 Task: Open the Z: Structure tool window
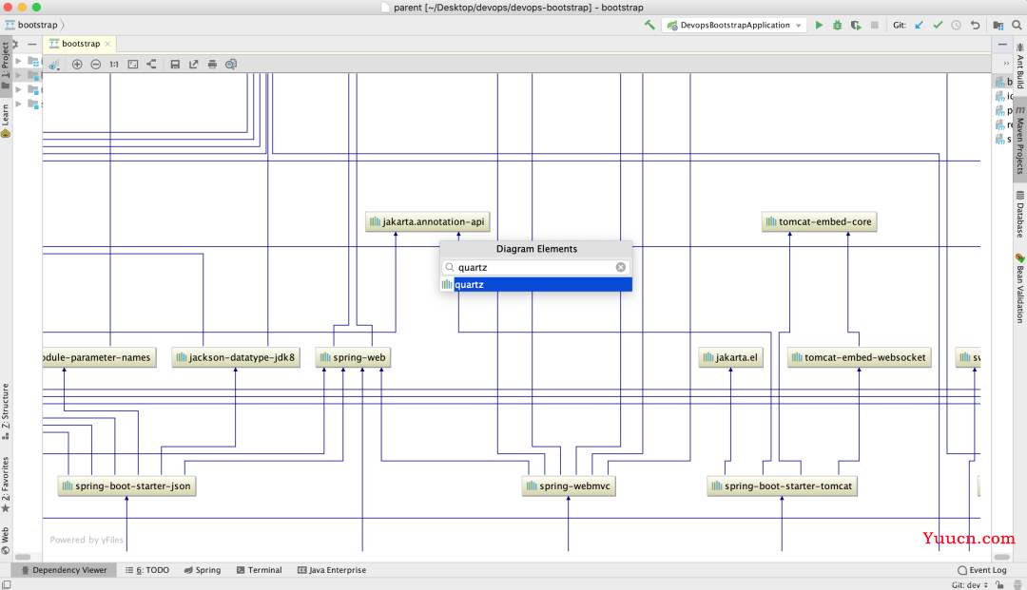pyautogui.click(x=6, y=411)
